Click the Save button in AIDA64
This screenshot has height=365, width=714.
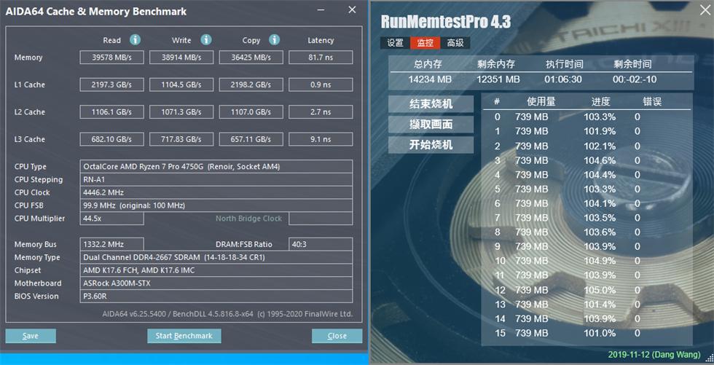coord(31,336)
